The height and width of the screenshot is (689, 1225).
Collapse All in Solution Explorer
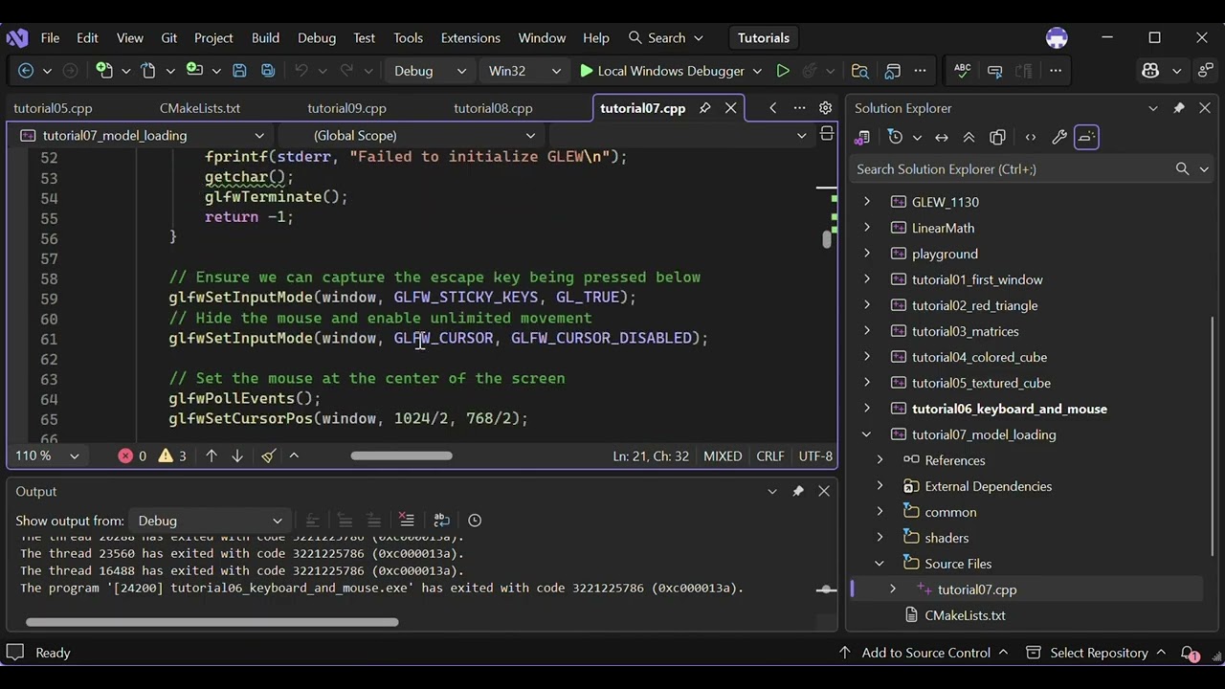969,137
